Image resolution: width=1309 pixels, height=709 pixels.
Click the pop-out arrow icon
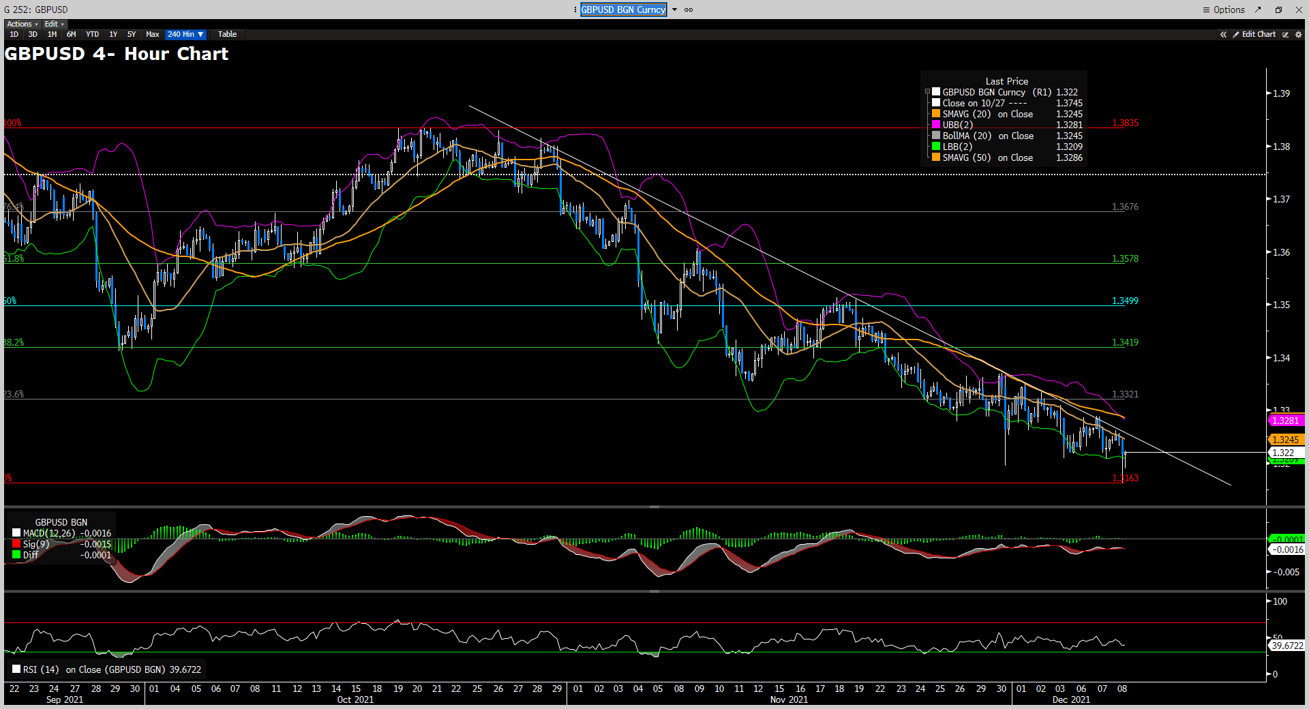click(x=1259, y=10)
